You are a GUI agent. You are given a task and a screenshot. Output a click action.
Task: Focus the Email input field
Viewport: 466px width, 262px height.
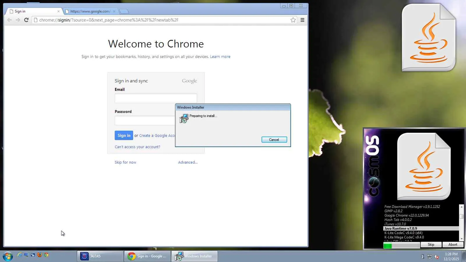coord(156,98)
